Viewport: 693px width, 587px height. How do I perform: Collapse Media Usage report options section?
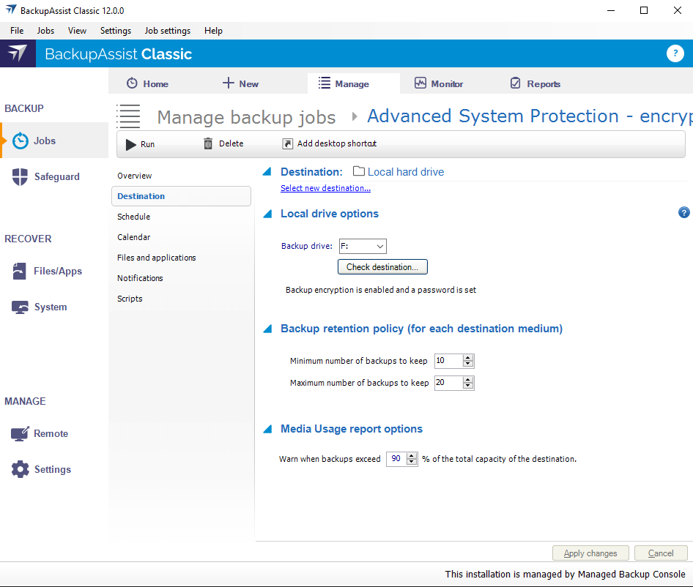point(267,429)
